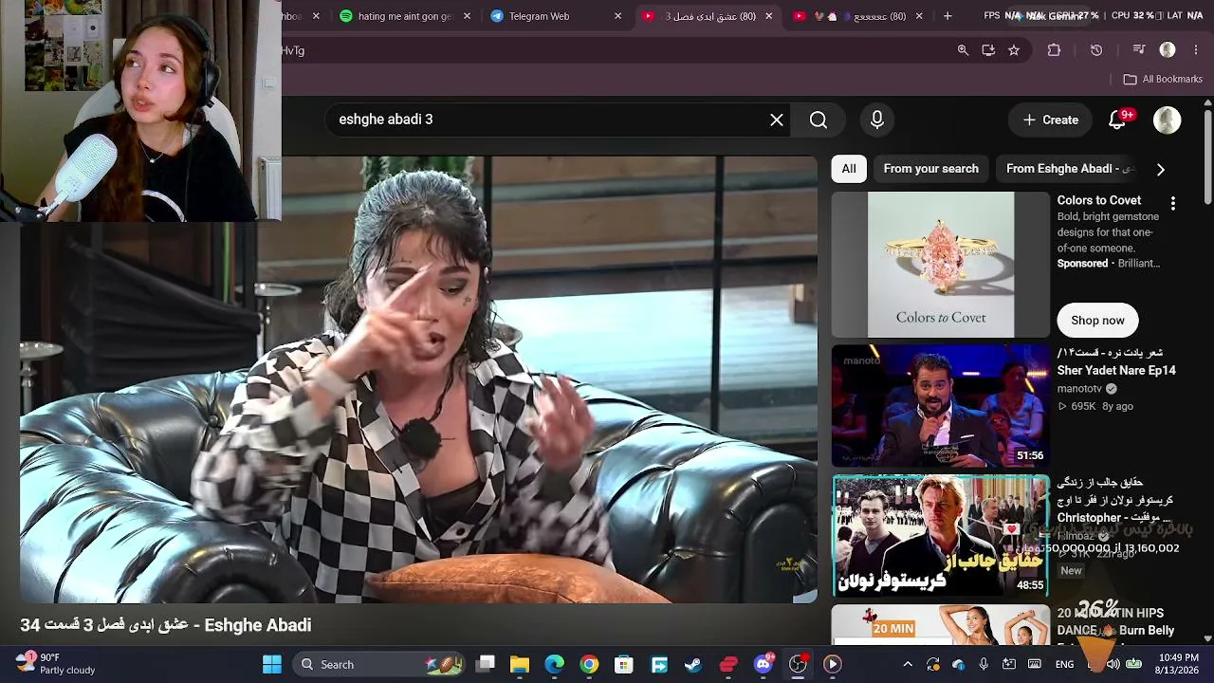The width and height of the screenshot is (1214, 683).
Task: Open YouTube notifications bell
Action: pyautogui.click(x=1117, y=120)
